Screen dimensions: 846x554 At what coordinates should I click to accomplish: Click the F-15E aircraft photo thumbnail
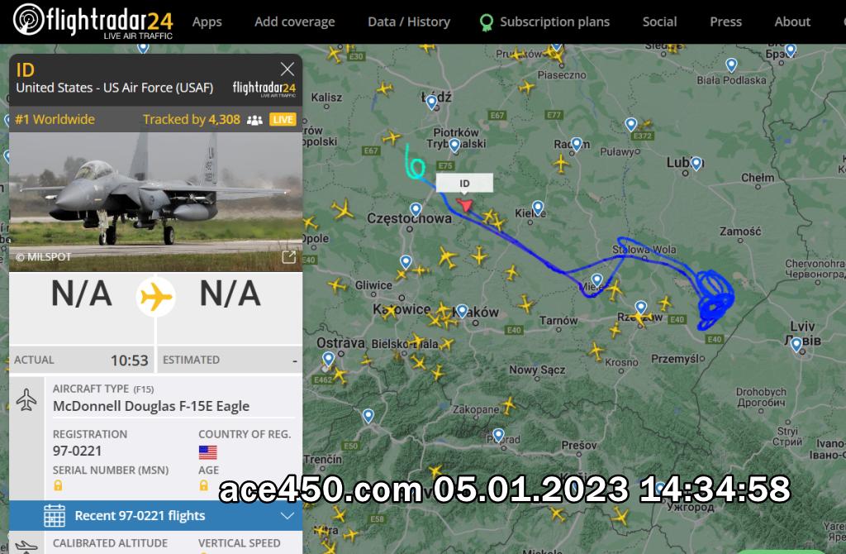coord(156,202)
